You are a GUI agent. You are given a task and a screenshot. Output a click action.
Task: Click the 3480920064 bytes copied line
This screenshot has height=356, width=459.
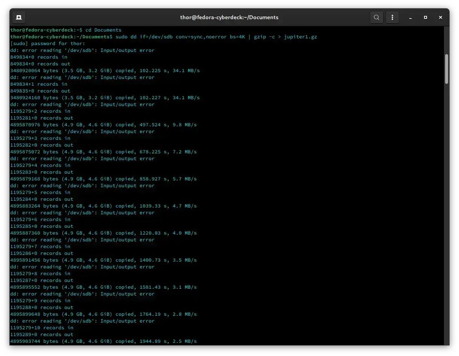pos(105,70)
